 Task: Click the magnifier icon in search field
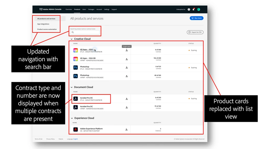pyautogui.click(x=73, y=32)
